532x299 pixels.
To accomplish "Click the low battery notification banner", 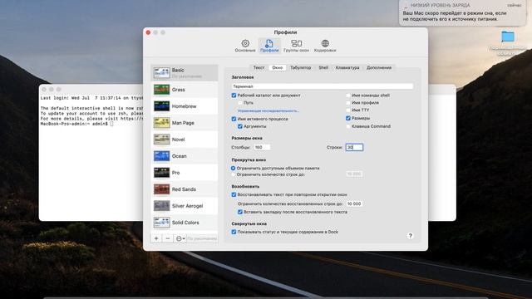I will tap(461, 13).
